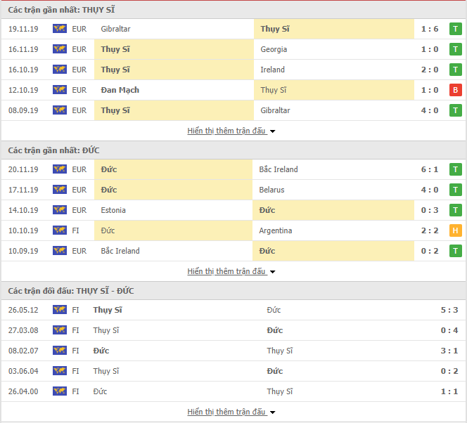Viewport: 467px width, 423px height.
Task: Click the 5 : 3 score of the 2012 match
Action: (449, 310)
